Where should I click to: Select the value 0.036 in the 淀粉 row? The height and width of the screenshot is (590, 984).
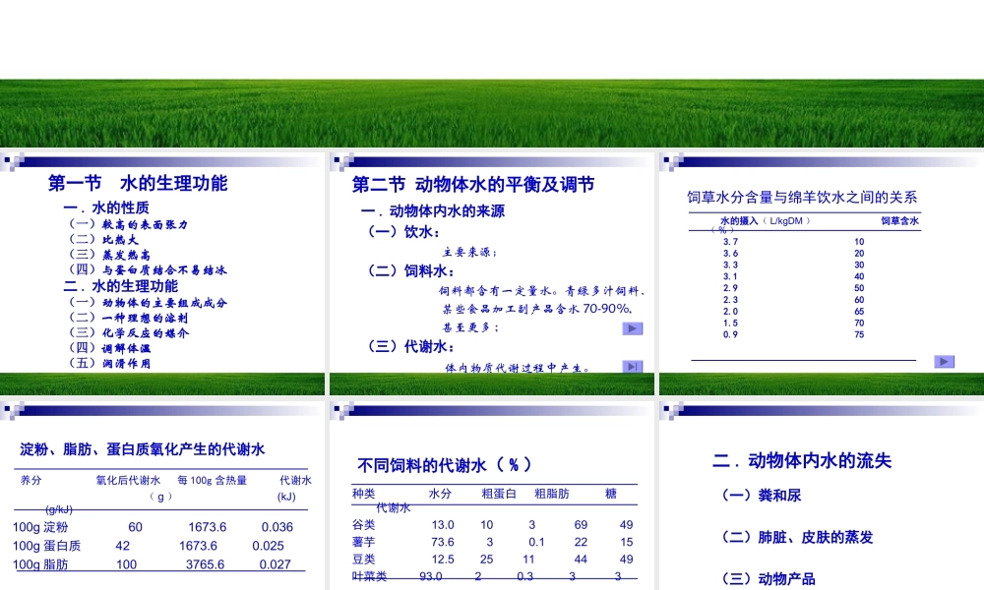(x=277, y=527)
